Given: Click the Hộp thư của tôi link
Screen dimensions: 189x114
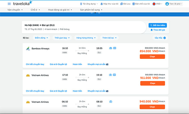Looking at the screenshot, I should [x=109, y=4].
